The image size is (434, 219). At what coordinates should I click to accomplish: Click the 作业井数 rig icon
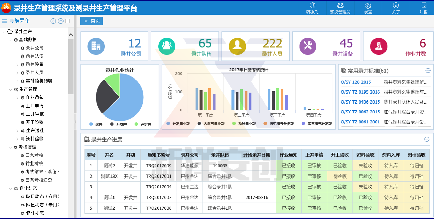coord(379,46)
